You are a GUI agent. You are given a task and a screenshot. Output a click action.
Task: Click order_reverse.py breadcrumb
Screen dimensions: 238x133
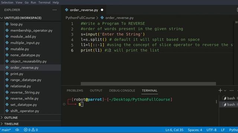tap(119, 18)
